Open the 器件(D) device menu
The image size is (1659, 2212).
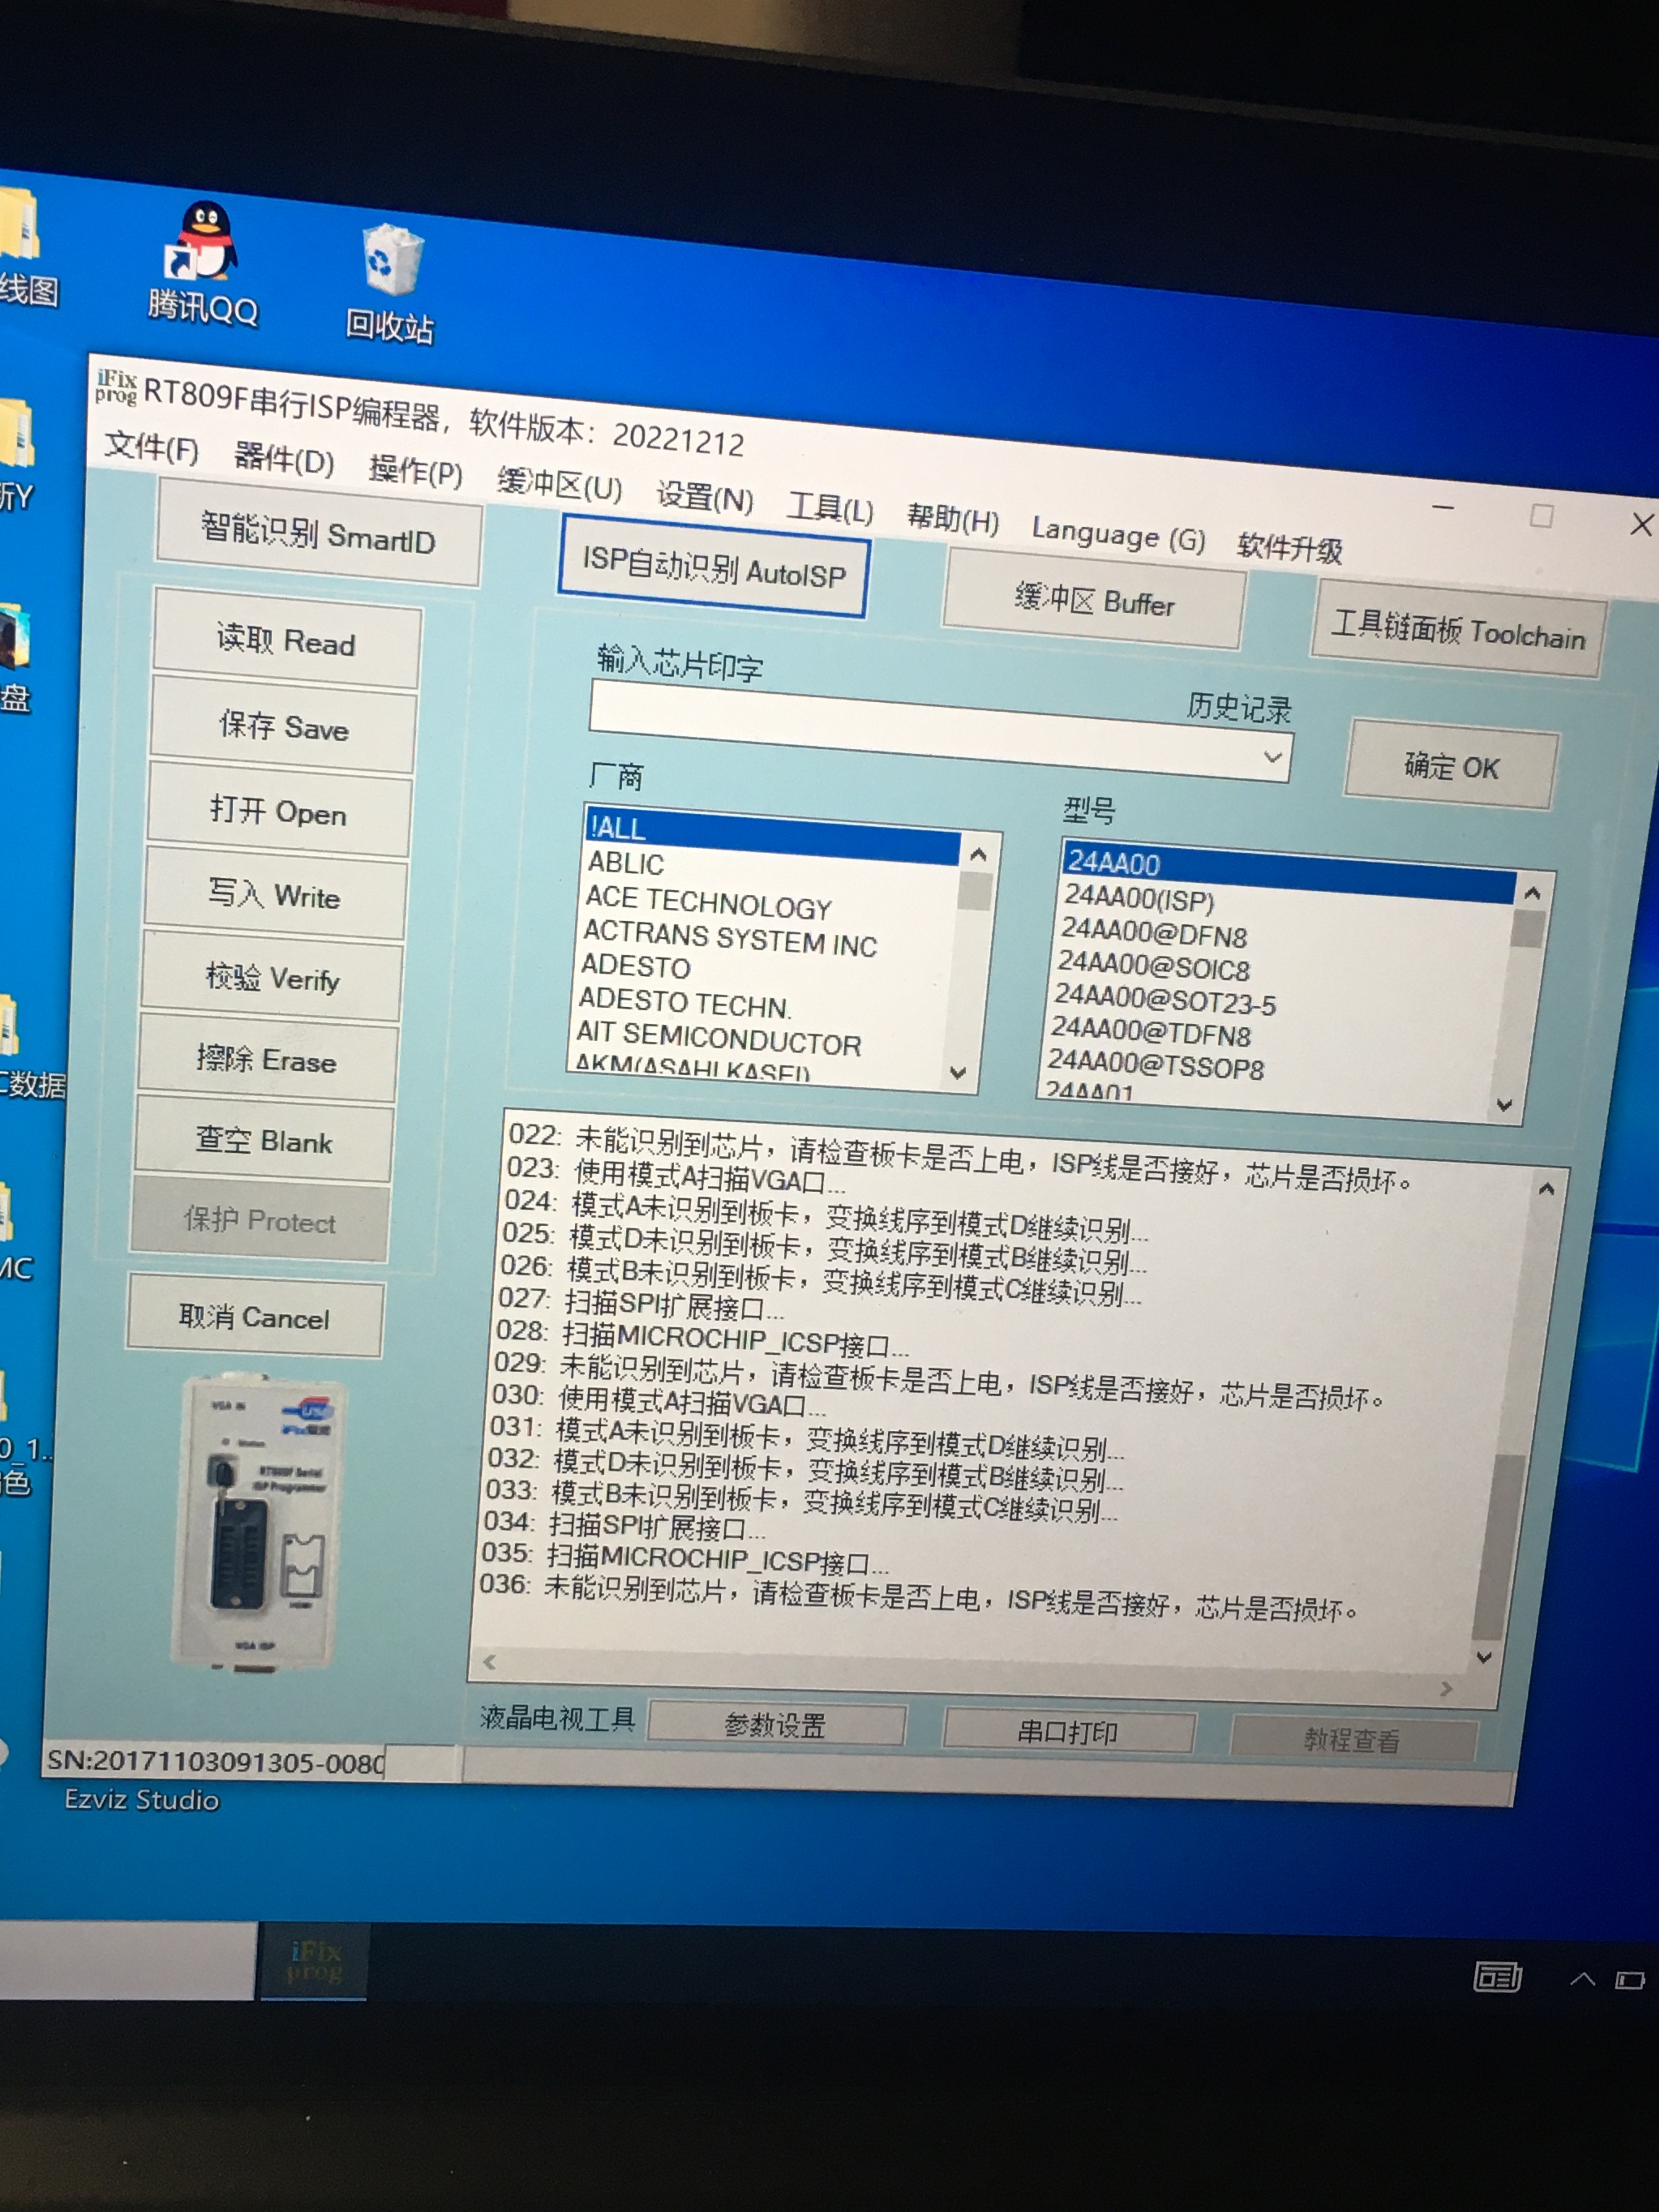pyautogui.click(x=283, y=459)
